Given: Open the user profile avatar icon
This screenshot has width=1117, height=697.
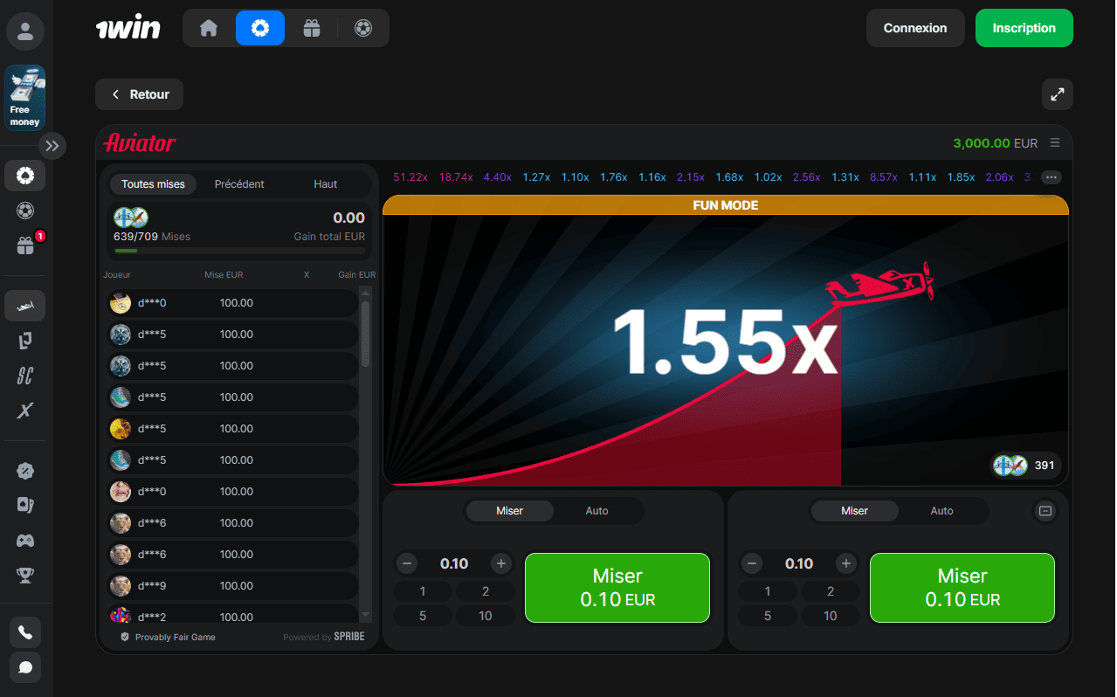Looking at the screenshot, I should pos(25,32).
